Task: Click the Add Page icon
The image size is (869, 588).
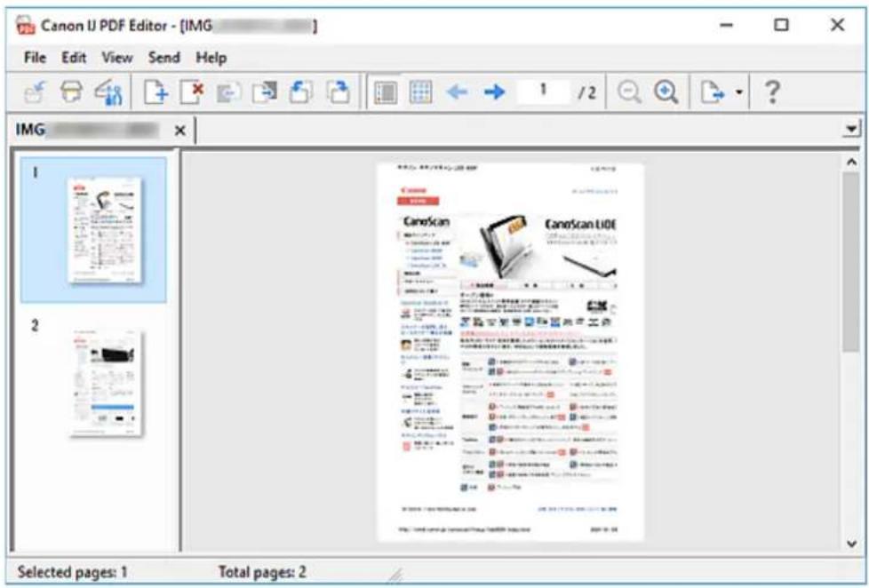Action: pyautogui.click(x=155, y=92)
